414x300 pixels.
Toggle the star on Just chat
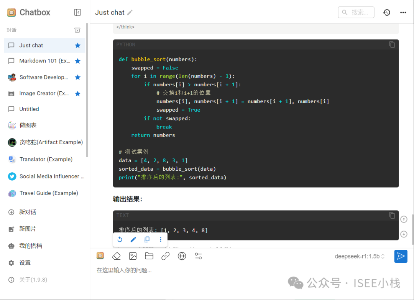click(77, 46)
